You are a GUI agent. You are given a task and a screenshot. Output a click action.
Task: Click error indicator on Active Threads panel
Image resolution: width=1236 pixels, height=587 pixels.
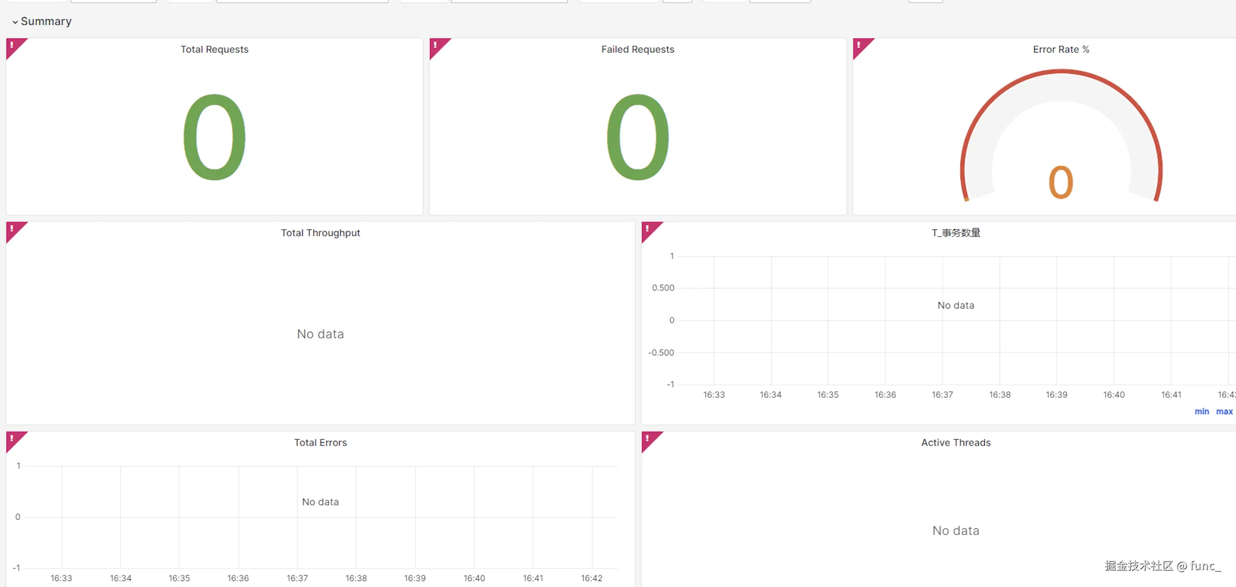[x=647, y=438]
